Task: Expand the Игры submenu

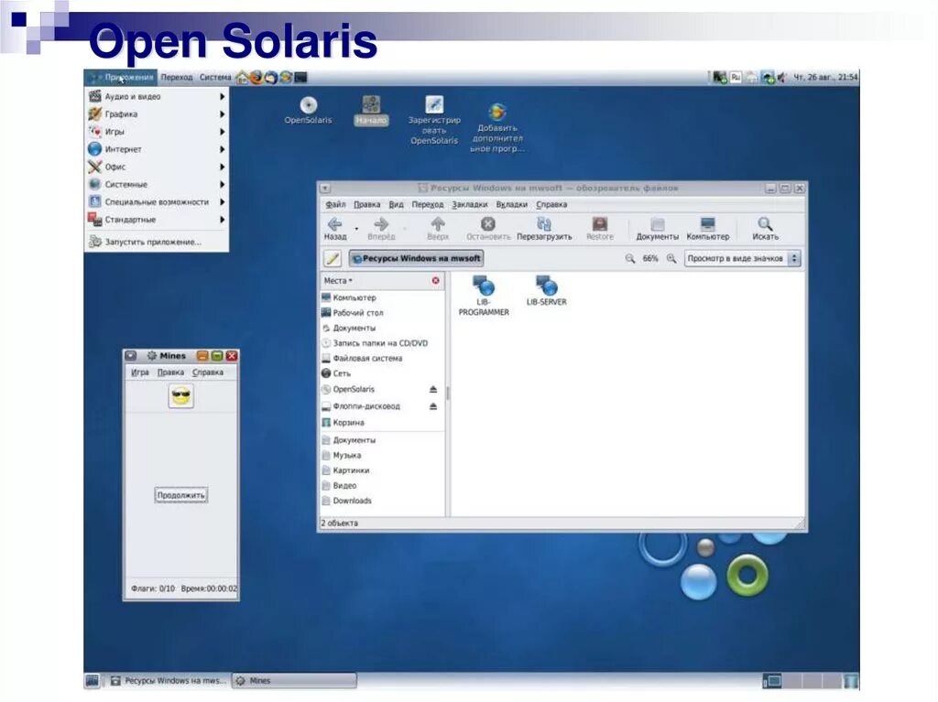Action: coord(156,132)
